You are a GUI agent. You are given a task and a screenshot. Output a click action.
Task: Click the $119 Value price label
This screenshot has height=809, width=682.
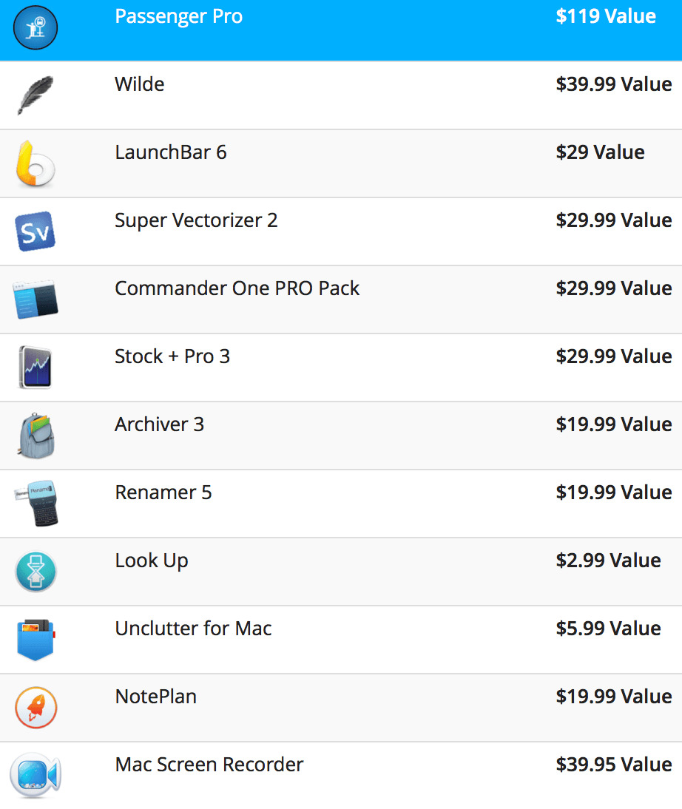[606, 16]
